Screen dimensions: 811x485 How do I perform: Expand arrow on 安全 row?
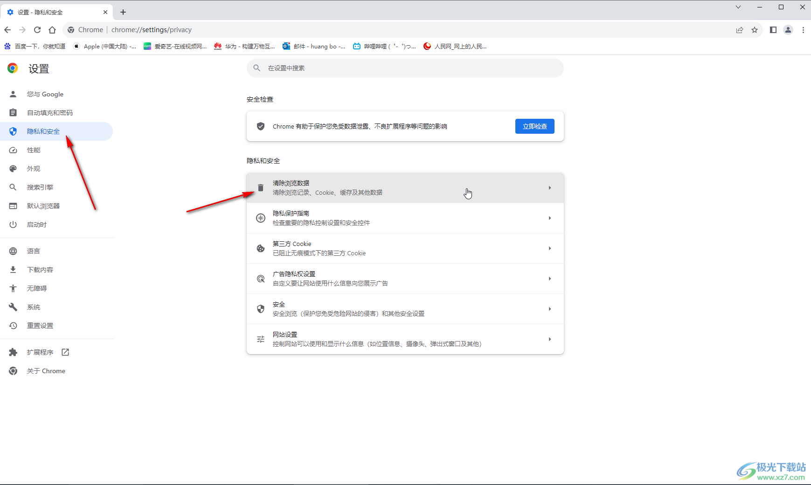point(550,309)
